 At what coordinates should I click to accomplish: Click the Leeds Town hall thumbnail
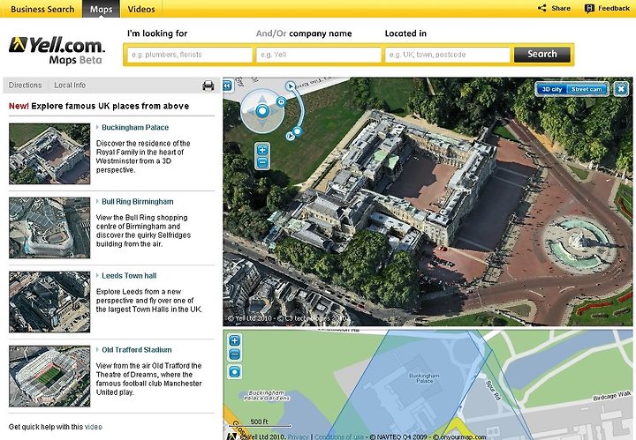(49, 302)
